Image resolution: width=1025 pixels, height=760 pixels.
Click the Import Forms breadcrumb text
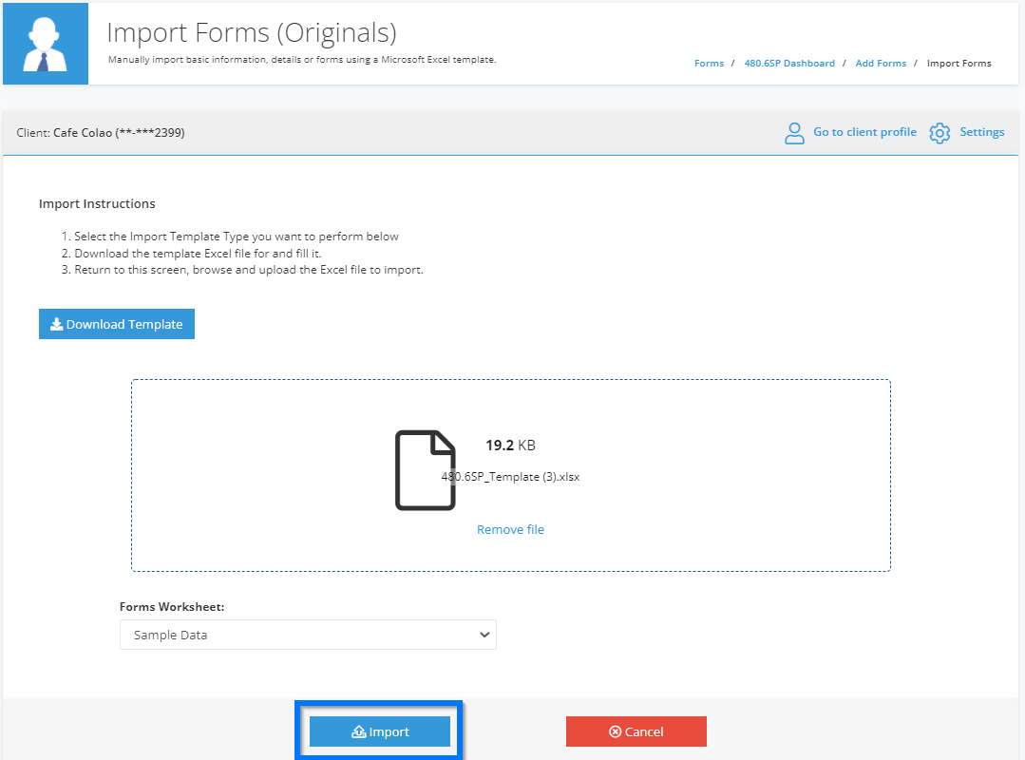(959, 64)
